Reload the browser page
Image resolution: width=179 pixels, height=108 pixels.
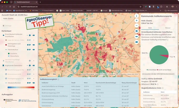pos(10,7)
